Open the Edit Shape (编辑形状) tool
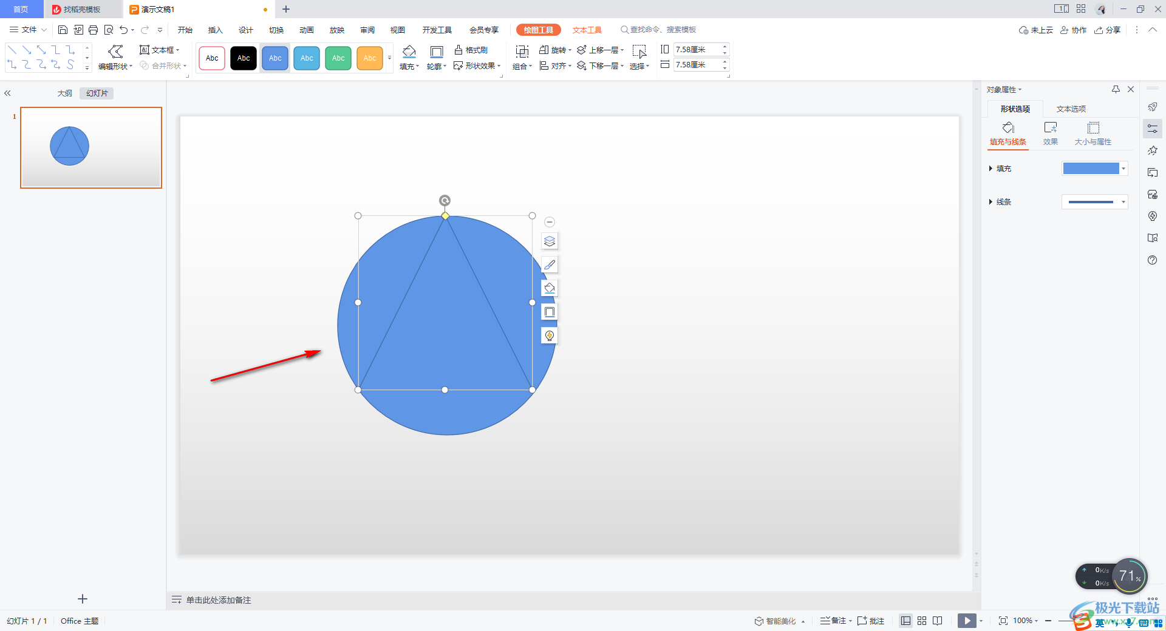This screenshot has width=1166, height=631. pos(115,58)
